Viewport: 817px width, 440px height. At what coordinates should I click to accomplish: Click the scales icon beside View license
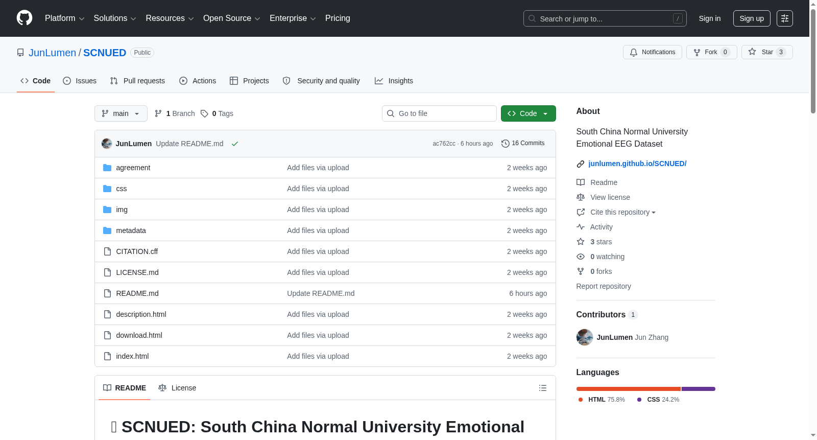pyautogui.click(x=581, y=197)
